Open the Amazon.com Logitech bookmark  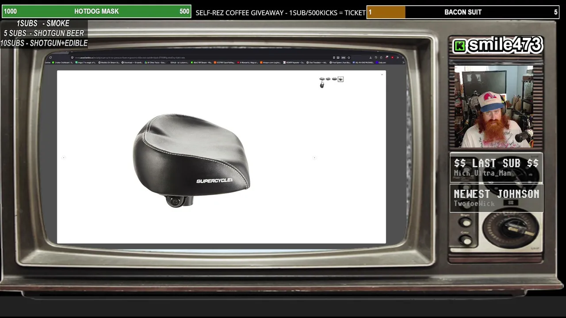coord(271,62)
